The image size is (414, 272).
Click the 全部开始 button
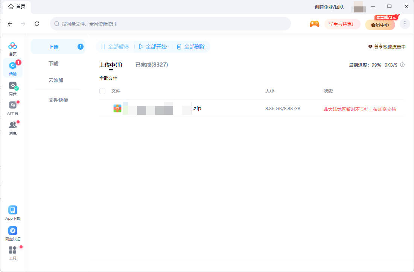[x=153, y=47]
